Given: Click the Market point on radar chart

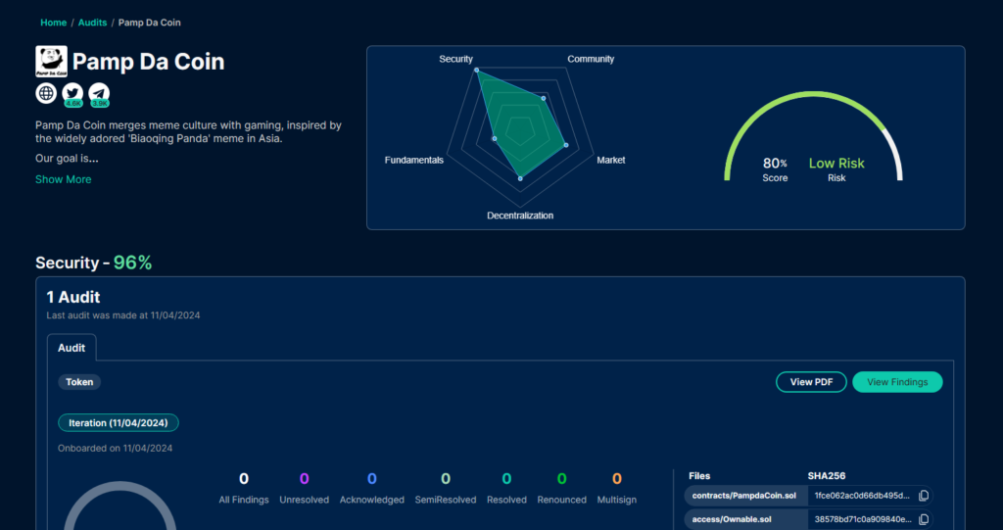Looking at the screenshot, I should 566,145.
